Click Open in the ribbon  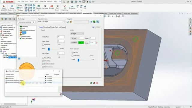pyautogui.click(x=20, y=8)
